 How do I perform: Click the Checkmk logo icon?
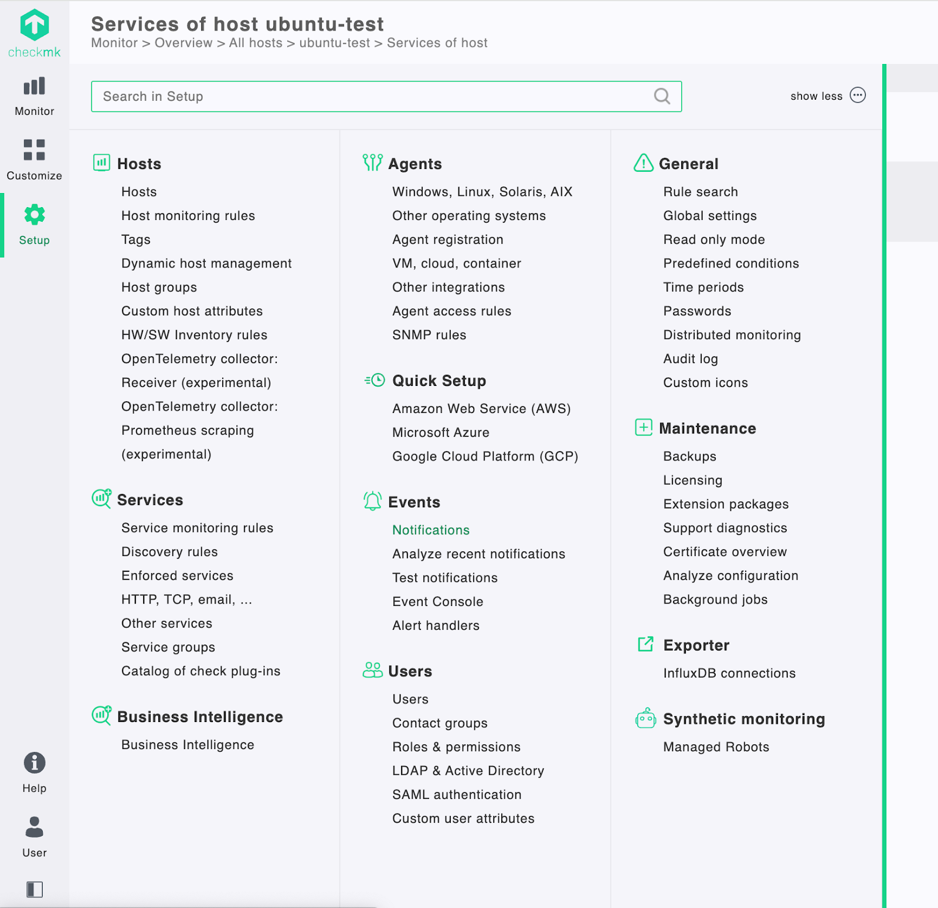click(35, 26)
